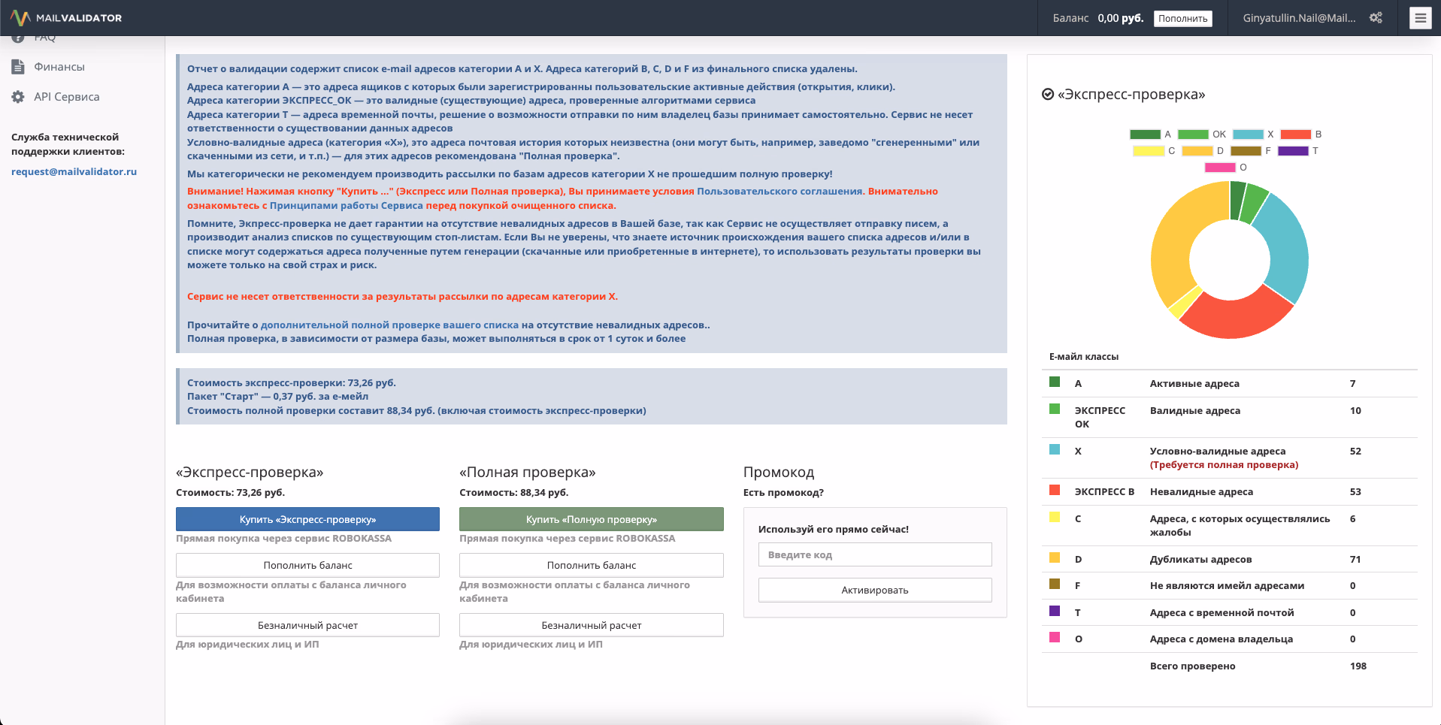Click the Введите код promo input field
Screen dimensions: 1441x725
click(x=874, y=554)
